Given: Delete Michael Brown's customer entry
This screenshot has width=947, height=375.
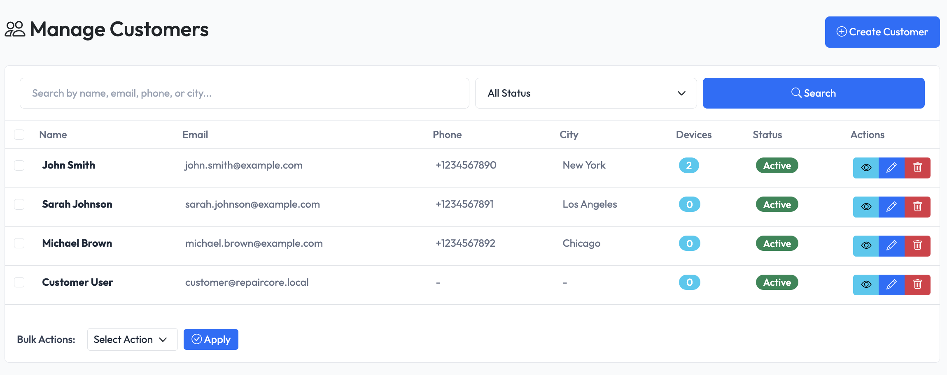Looking at the screenshot, I should point(918,245).
